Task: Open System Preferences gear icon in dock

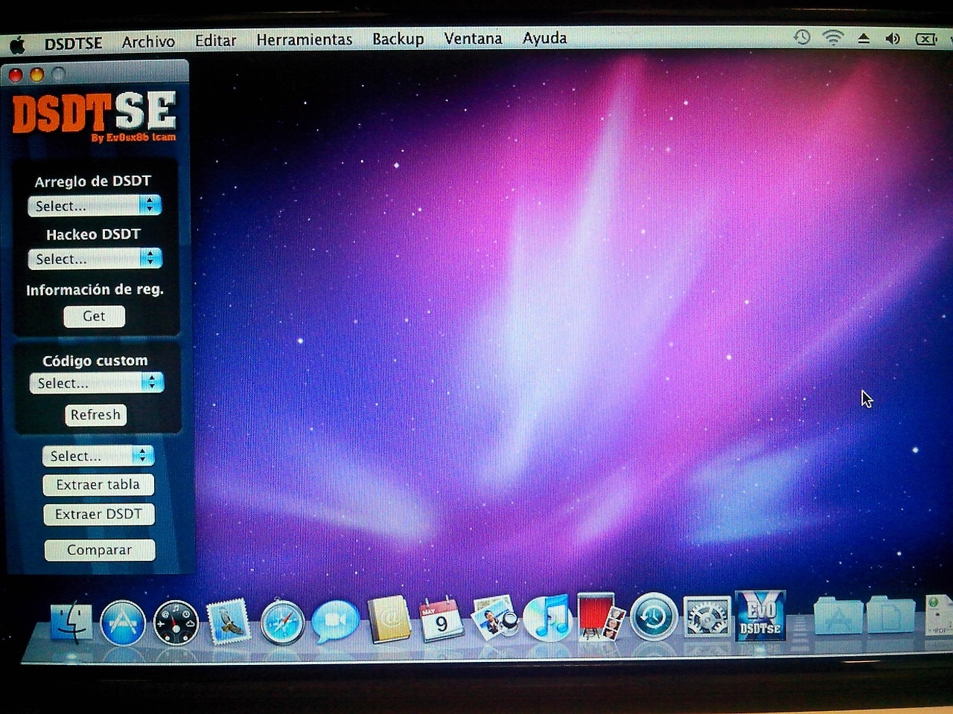Action: coord(707,617)
